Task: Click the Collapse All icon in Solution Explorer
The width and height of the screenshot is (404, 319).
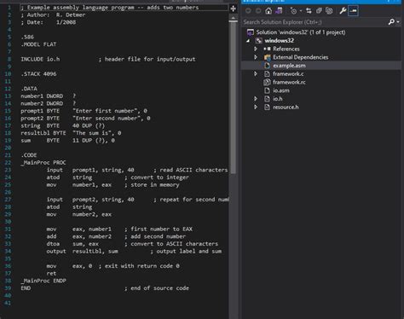Action: pyautogui.click(x=319, y=11)
